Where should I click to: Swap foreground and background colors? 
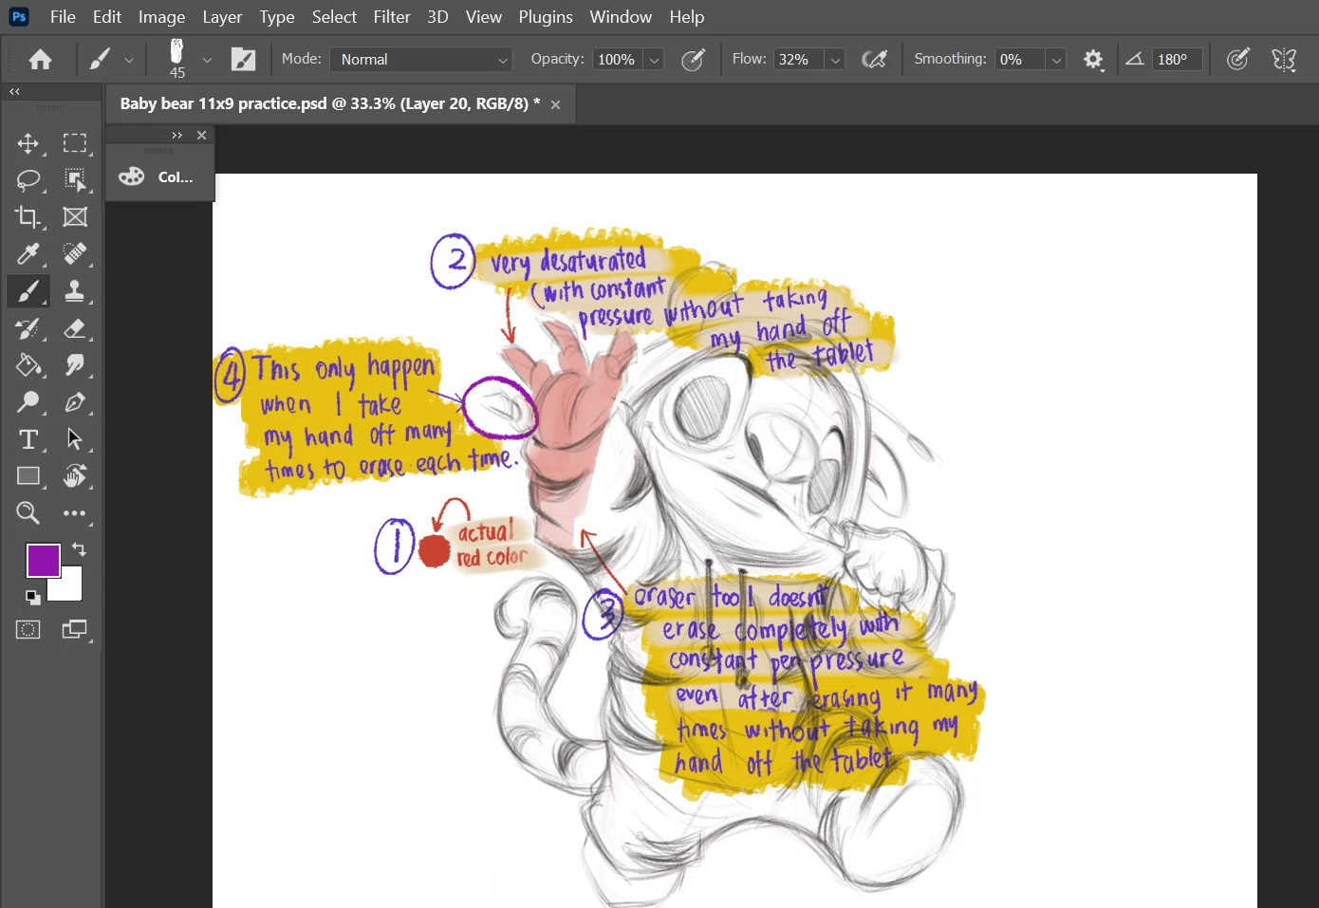pyautogui.click(x=79, y=549)
